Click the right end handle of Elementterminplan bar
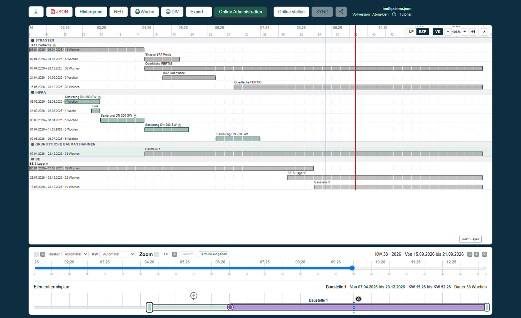Screen dimensions: 521x318 487,307
